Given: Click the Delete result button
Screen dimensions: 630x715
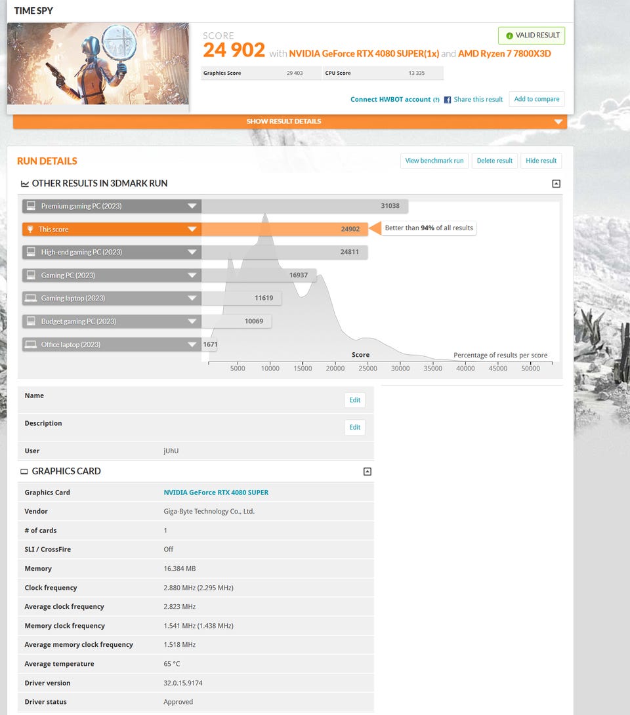Looking at the screenshot, I should click(495, 161).
